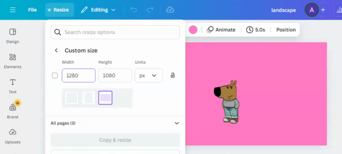Open the Units px dropdown

click(x=149, y=76)
